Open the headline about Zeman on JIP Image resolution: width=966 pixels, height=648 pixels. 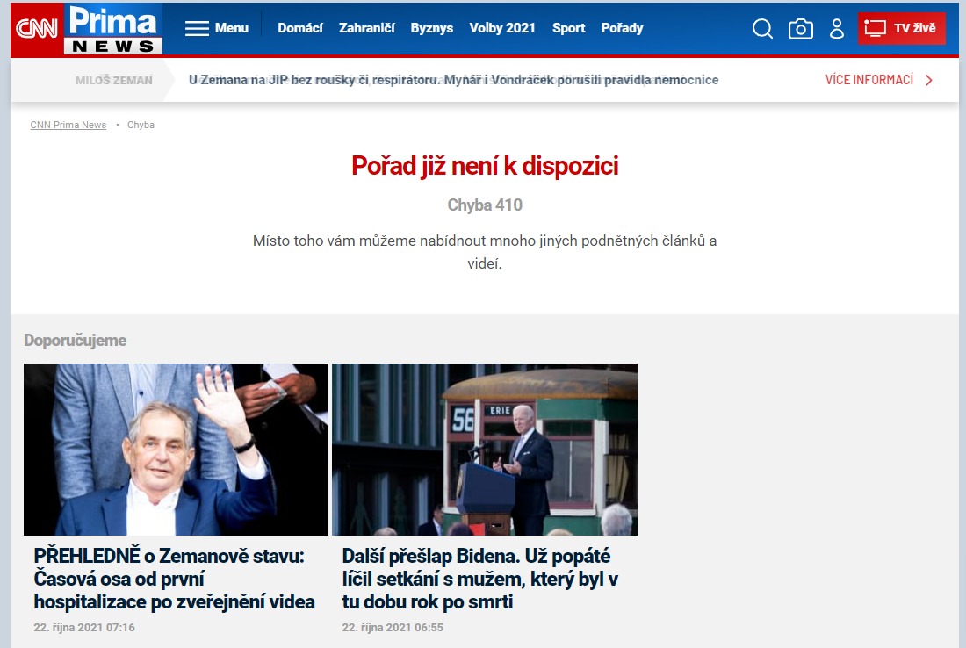pos(453,80)
